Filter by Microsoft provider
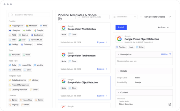The width and height of the screenshot is (180, 111). click(x=32, y=26)
